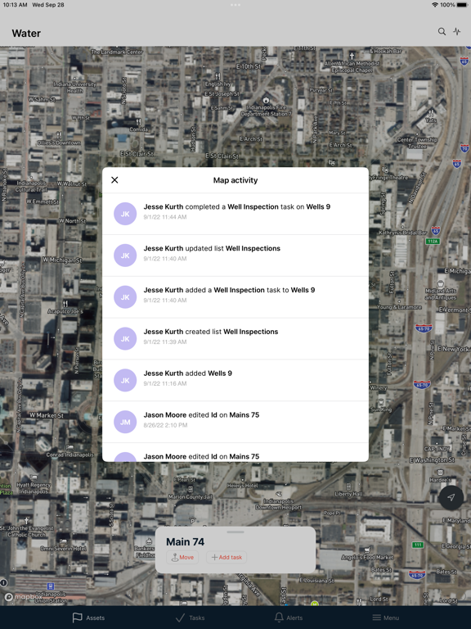
Task: Tap Liberty Hall map label
Action: 348,494
